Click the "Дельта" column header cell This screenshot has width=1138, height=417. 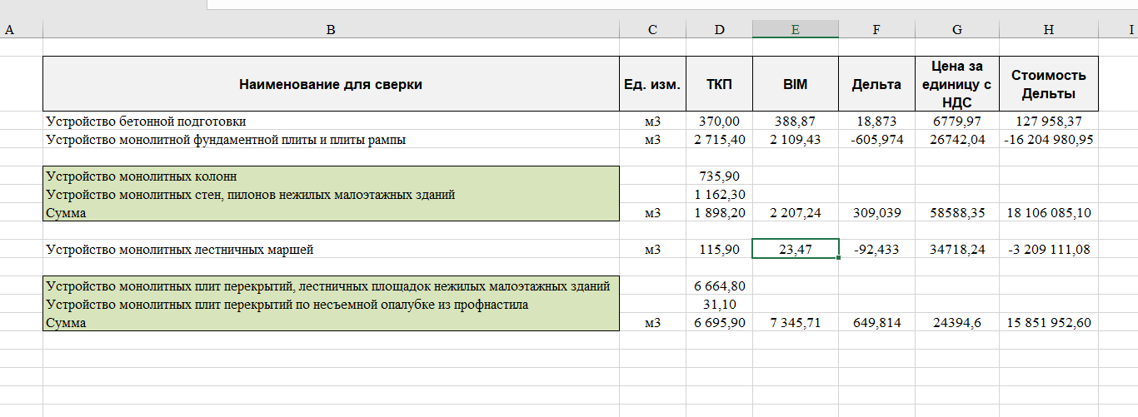point(876,84)
